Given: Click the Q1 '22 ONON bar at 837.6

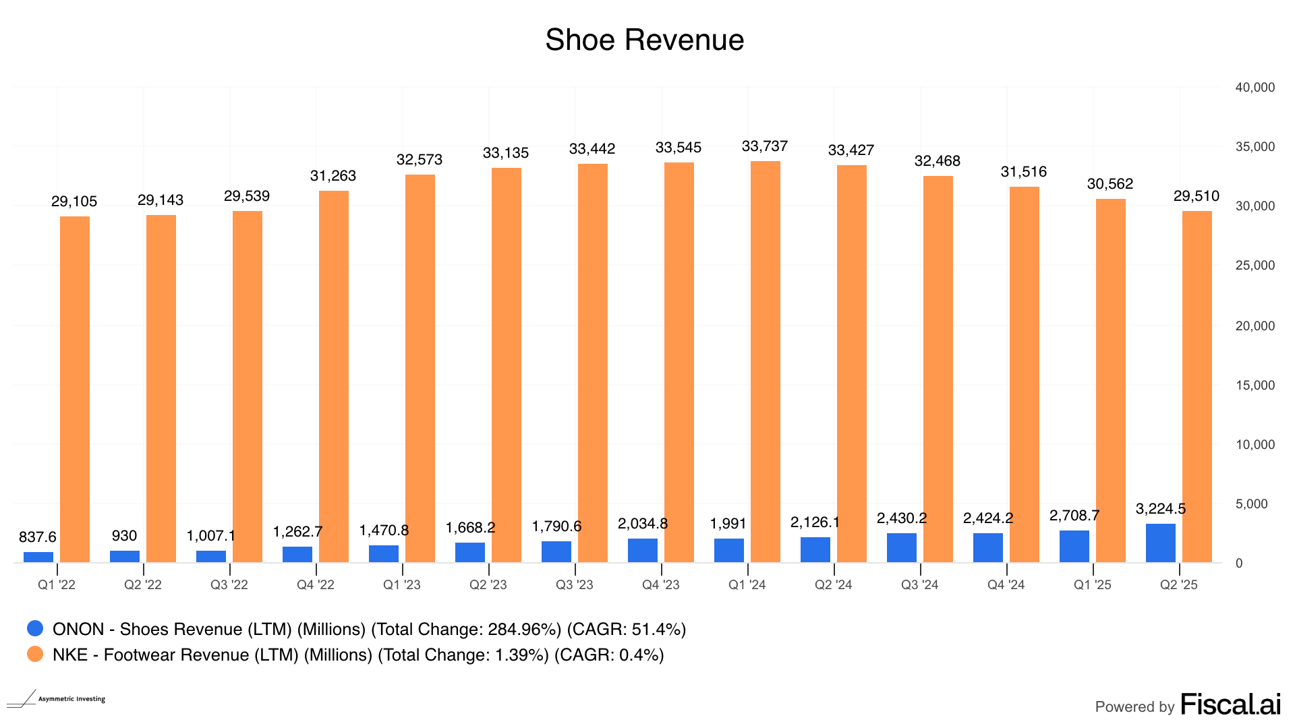Looking at the screenshot, I should (38, 557).
